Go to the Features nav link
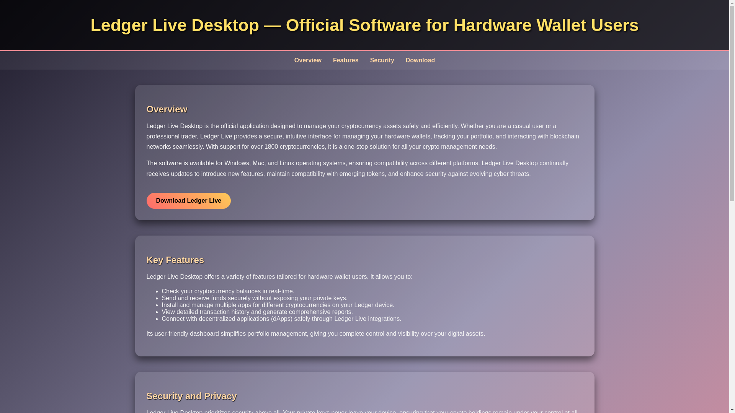 pyautogui.click(x=345, y=60)
